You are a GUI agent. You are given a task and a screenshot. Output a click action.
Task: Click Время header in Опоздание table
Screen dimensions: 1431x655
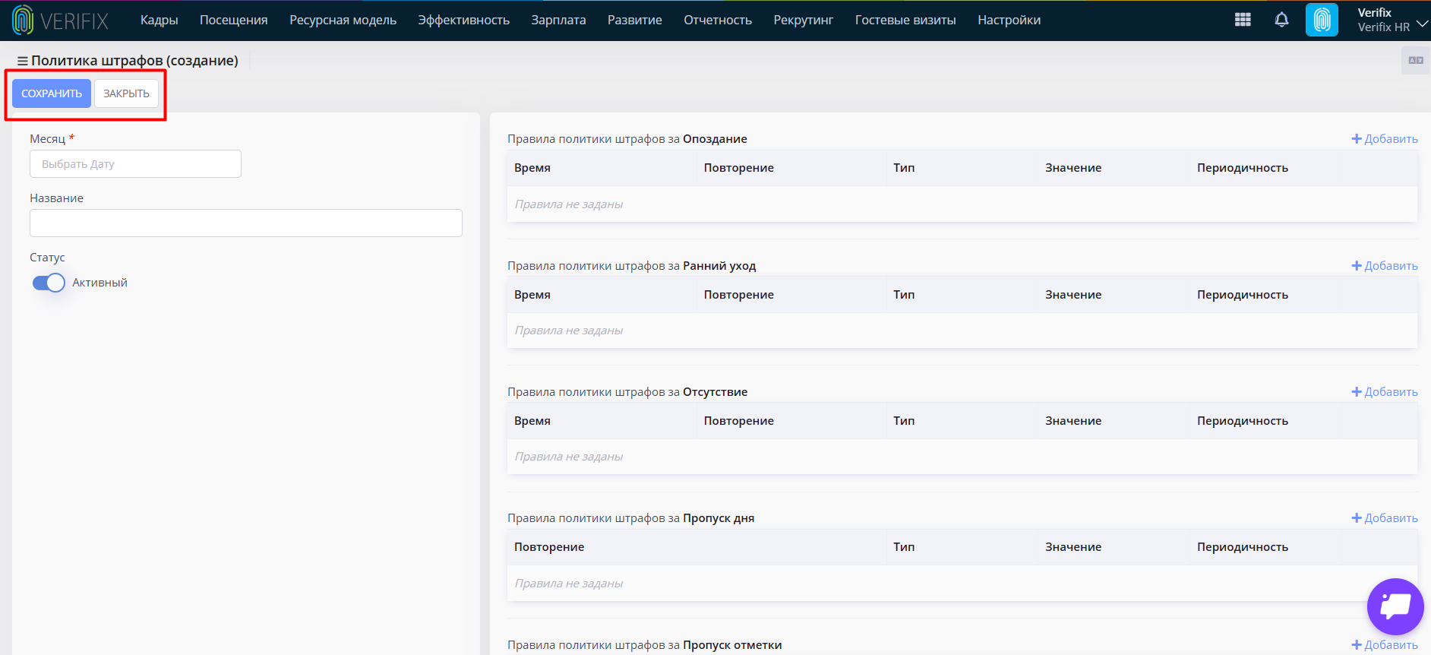[x=532, y=168]
